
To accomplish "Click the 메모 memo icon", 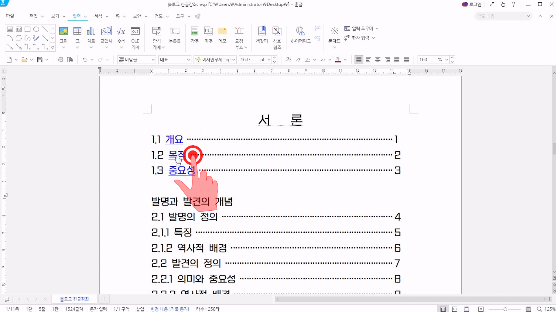I will (x=222, y=31).
